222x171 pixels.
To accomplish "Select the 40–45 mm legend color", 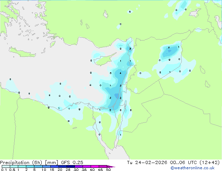I will (95, 166).
